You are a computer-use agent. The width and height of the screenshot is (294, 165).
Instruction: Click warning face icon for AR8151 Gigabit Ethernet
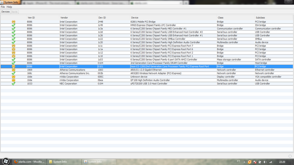(x=14, y=70)
